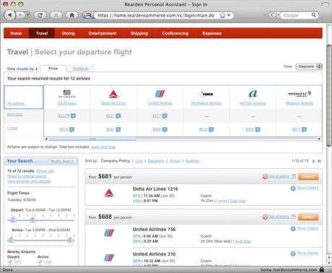Select the Price results tab

point(53,69)
